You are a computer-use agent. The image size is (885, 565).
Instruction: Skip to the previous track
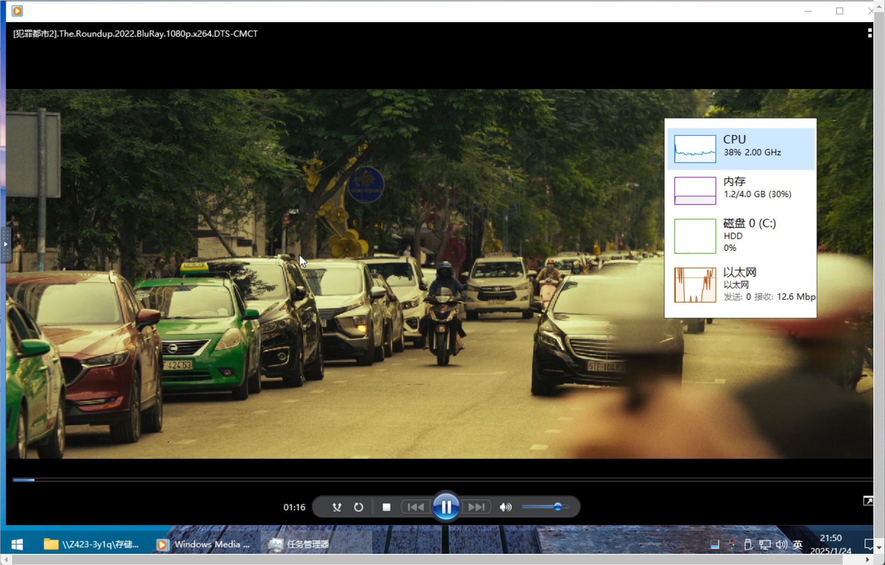tap(415, 507)
